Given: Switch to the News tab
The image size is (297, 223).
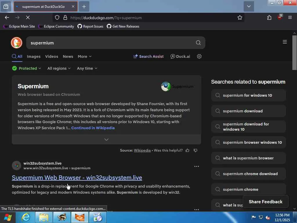Looking at the screenshot, I should tap(68, 57).
